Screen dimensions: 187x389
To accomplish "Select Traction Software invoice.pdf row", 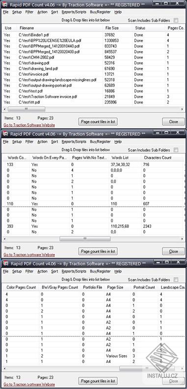I will point(93,96).
